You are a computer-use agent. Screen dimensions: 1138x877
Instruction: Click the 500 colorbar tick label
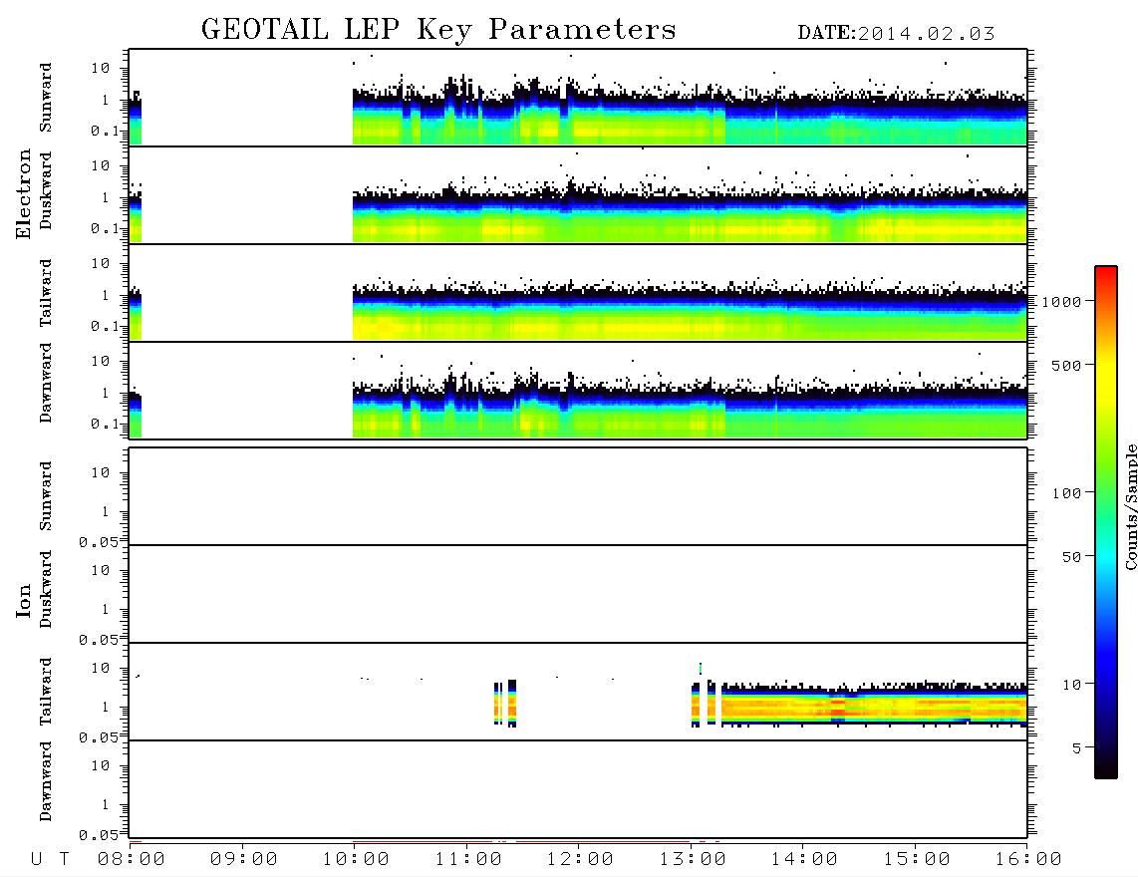click(x=1067, y=366)
